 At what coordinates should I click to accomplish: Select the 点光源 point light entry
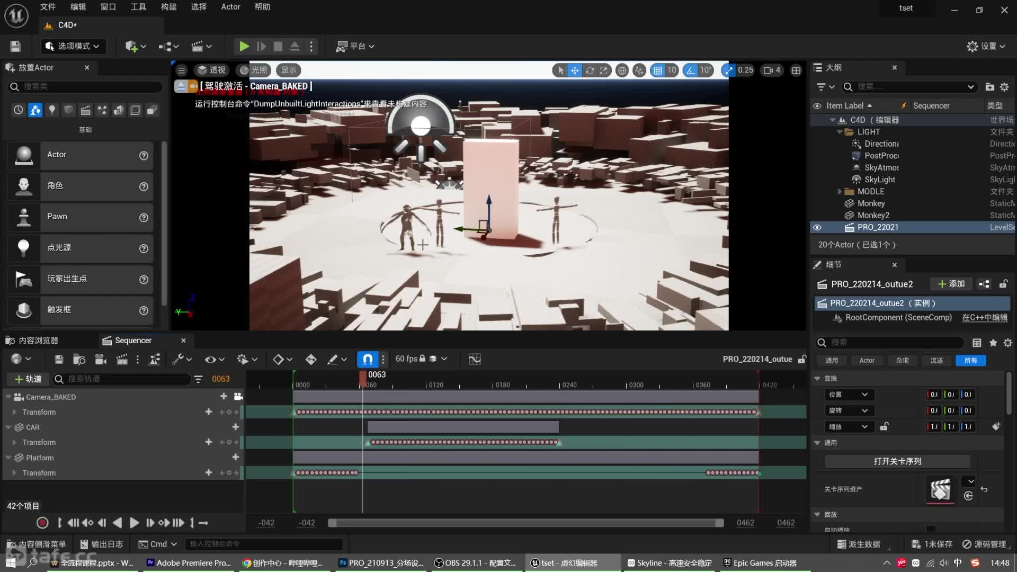81,248
